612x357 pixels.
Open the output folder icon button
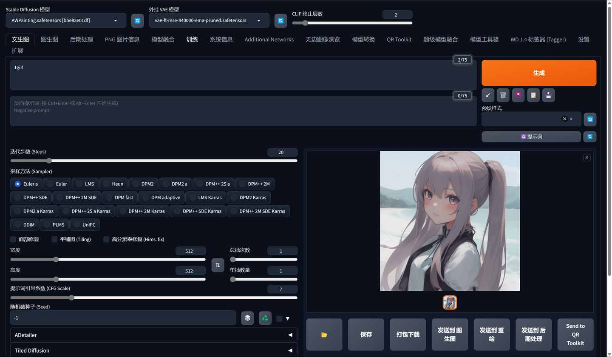[x=324, y=334]
